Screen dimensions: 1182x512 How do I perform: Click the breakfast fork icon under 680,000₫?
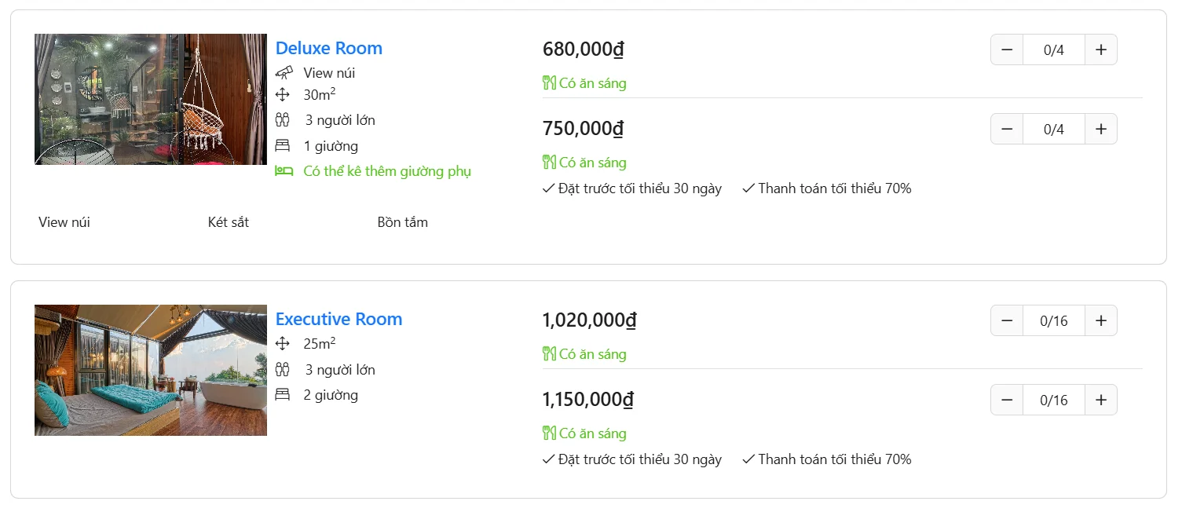pyautogui.click(x=549, y=83)
